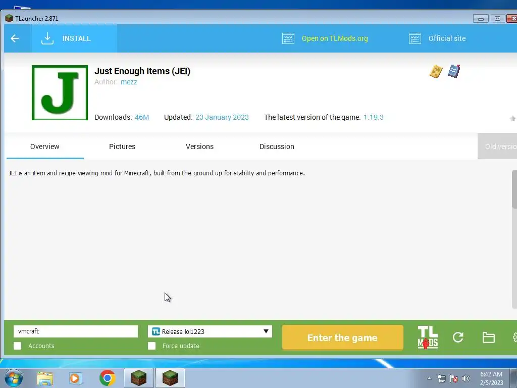Click the refresh icon
Screen dimensions: 517x388
pyautogui.click(x=458, y=337)
